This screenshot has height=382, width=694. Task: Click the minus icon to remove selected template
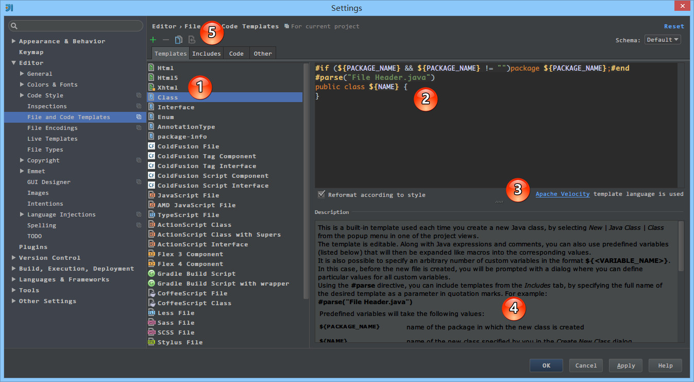[165, 39]
